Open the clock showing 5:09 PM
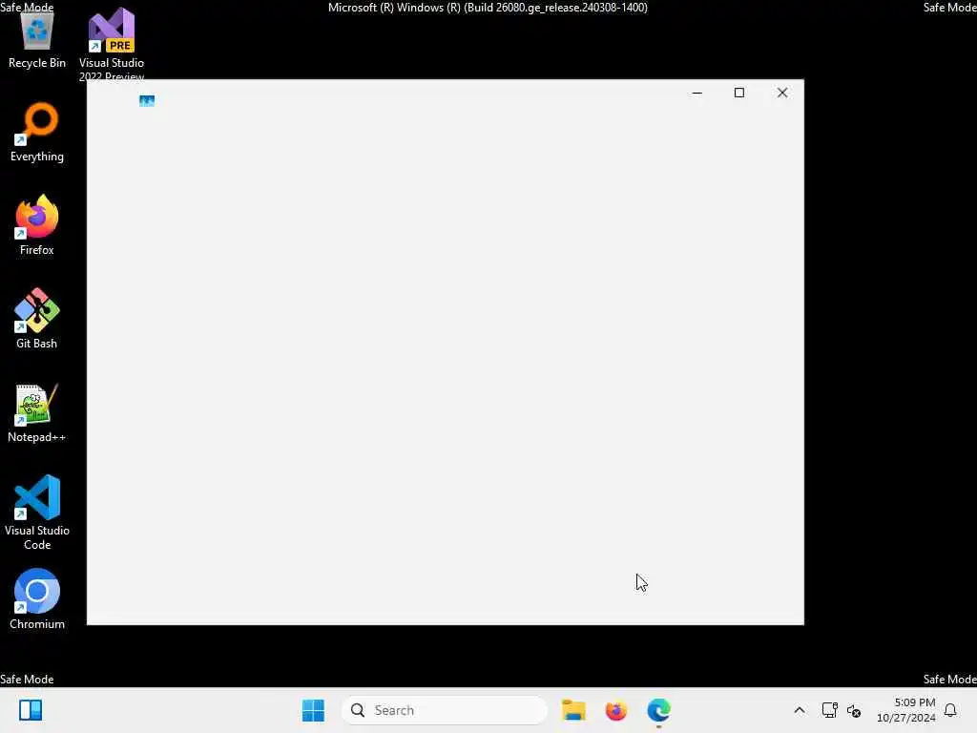 906,710
